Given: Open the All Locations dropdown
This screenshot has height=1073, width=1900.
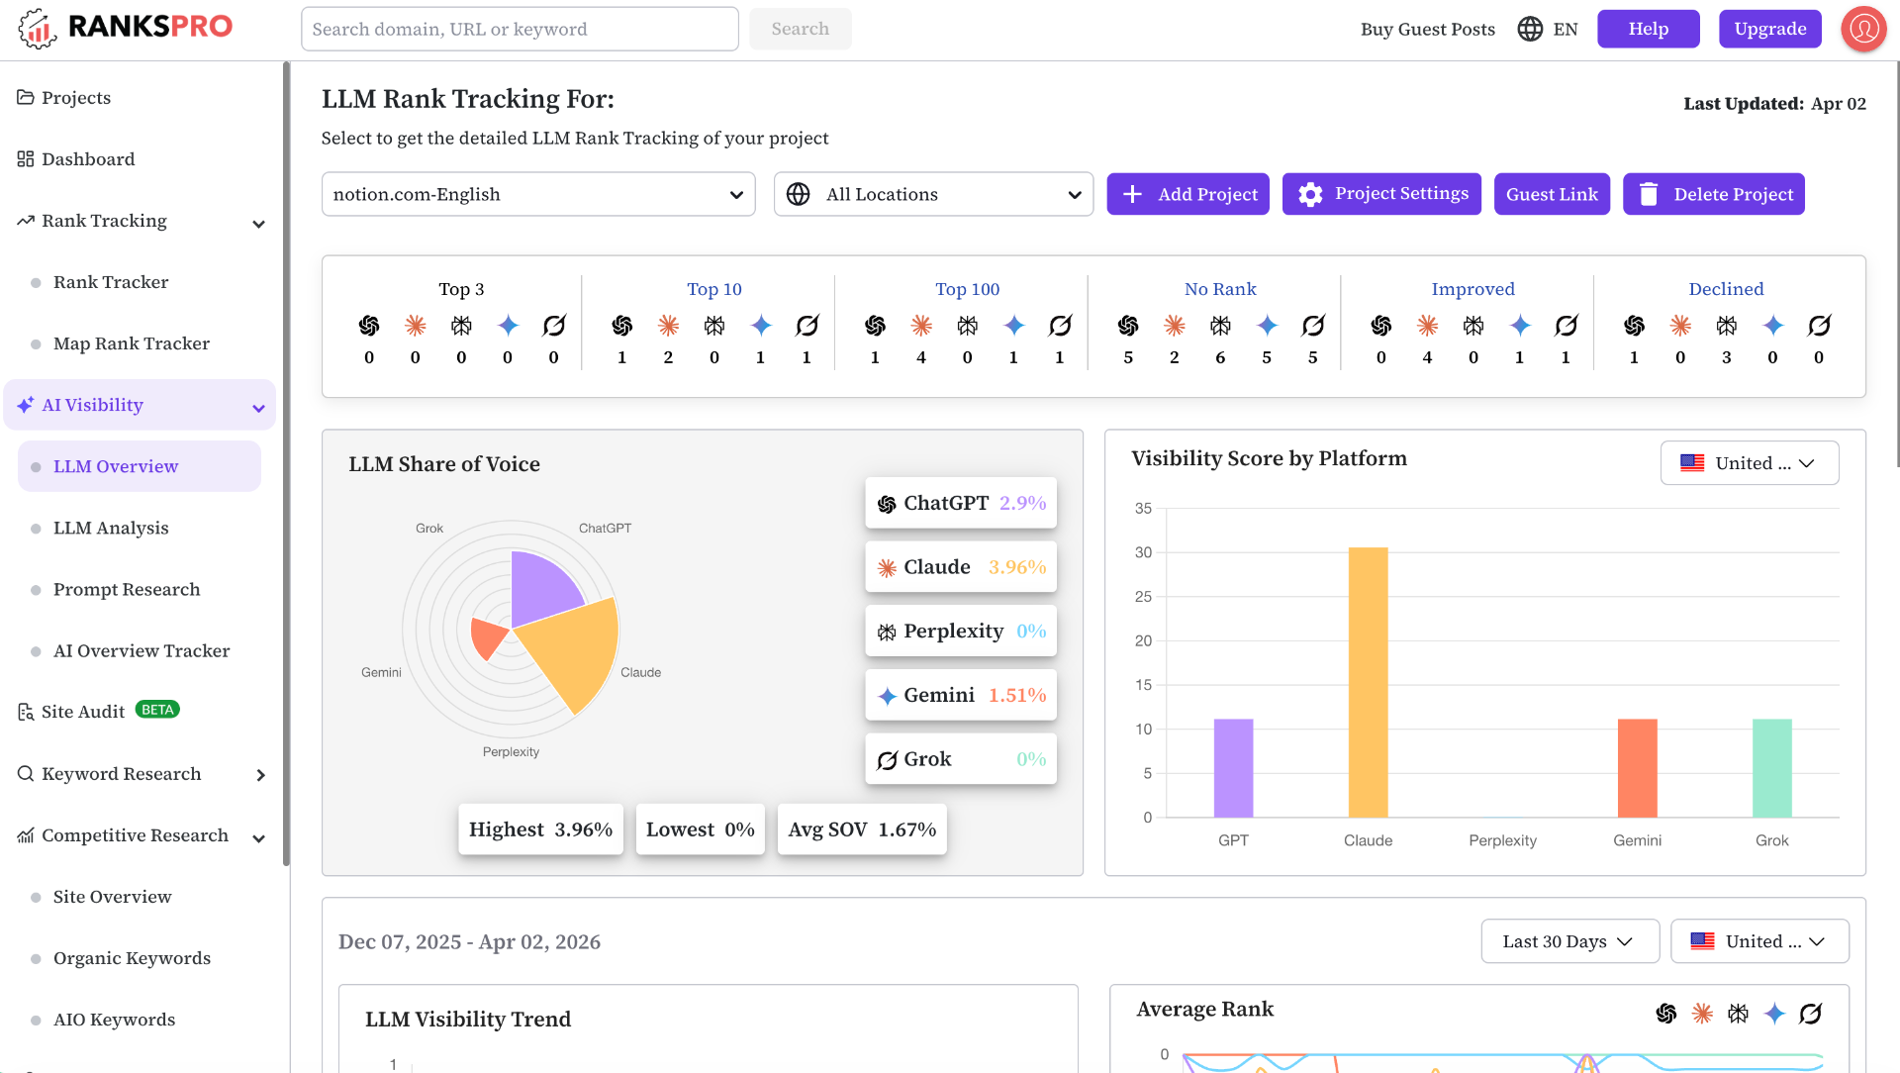Looking at the screenshot, I should click(x=933, y=194).
